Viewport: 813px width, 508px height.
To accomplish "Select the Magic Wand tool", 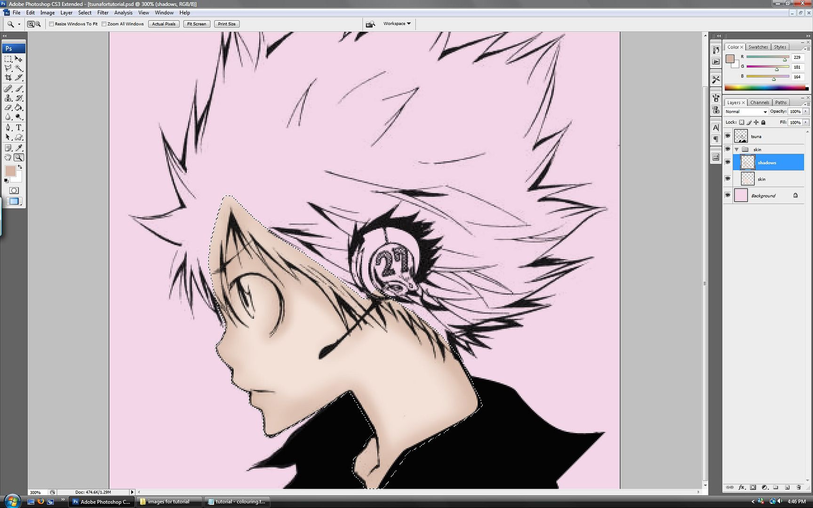I will coord(19,68).
